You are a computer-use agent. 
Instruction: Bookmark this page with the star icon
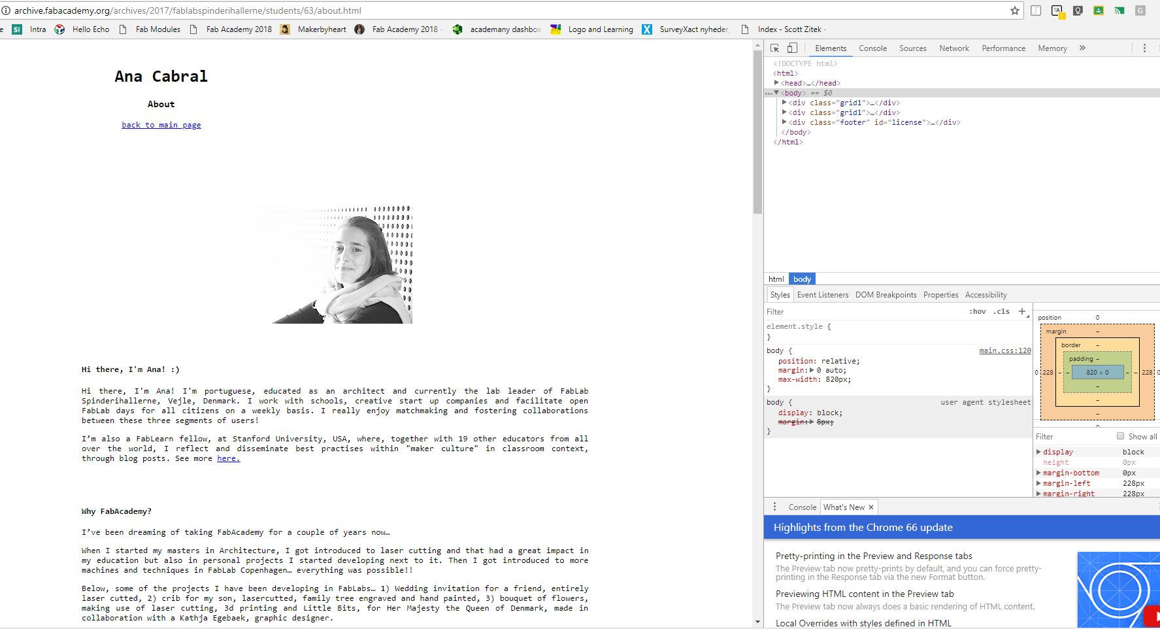pos(1015,10)
